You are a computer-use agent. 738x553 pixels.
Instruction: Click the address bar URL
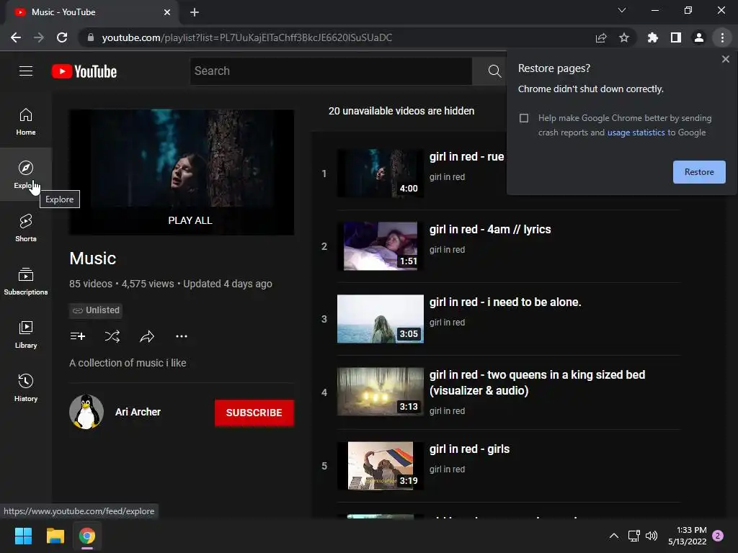pyautogui.click(x=246, y=37)
